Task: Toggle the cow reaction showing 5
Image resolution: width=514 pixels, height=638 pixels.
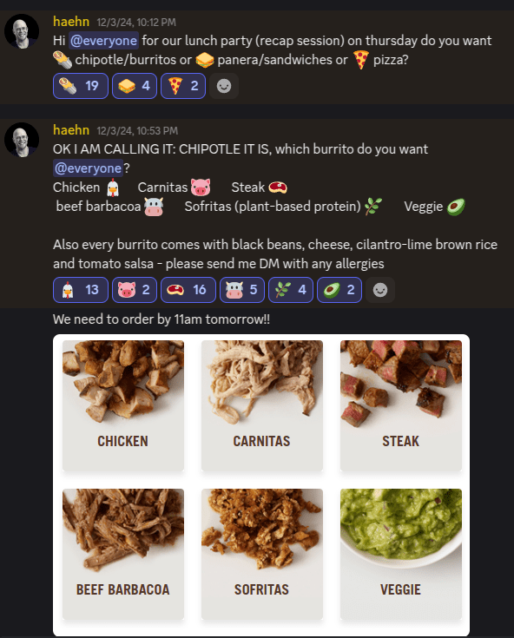Action: pos(242,290)
